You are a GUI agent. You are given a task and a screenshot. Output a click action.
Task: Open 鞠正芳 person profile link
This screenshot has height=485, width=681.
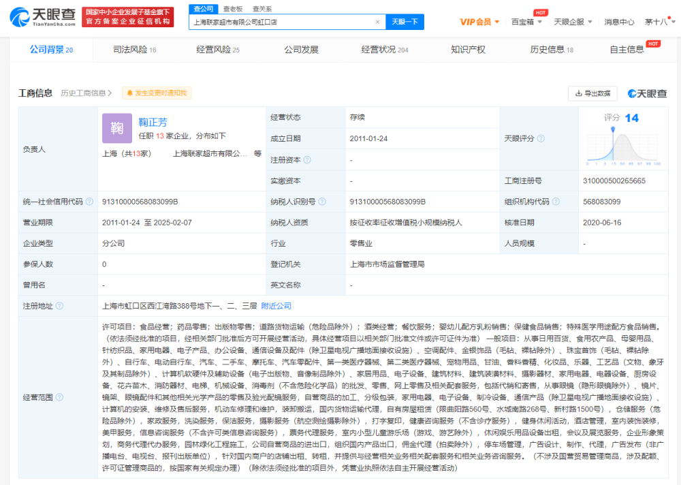tap(153, 122)
